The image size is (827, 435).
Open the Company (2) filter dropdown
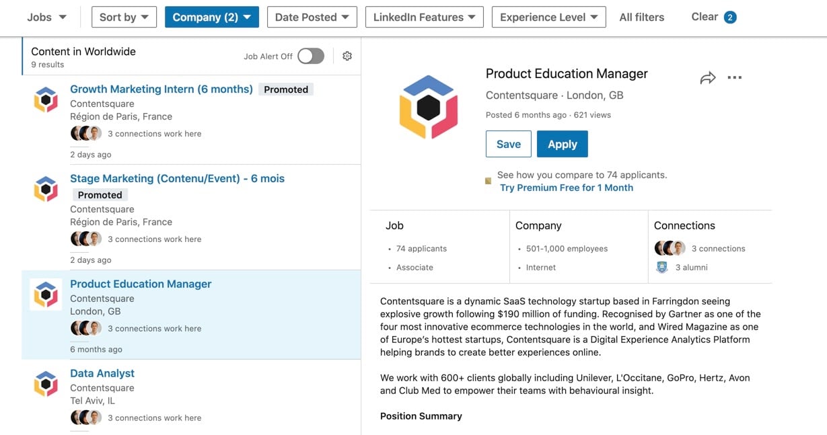pos(211,17)
